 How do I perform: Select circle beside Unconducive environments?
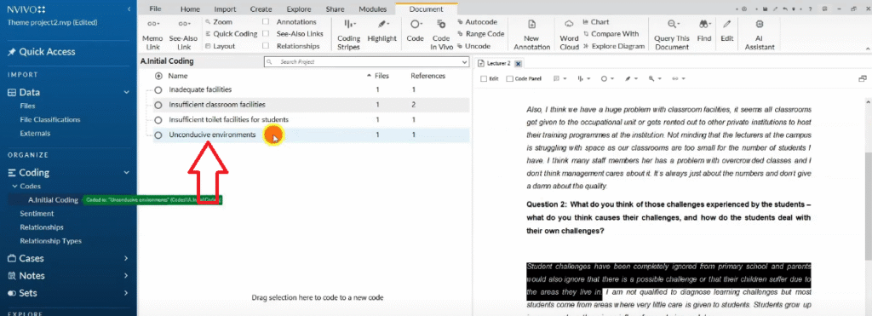pos(158,135)
